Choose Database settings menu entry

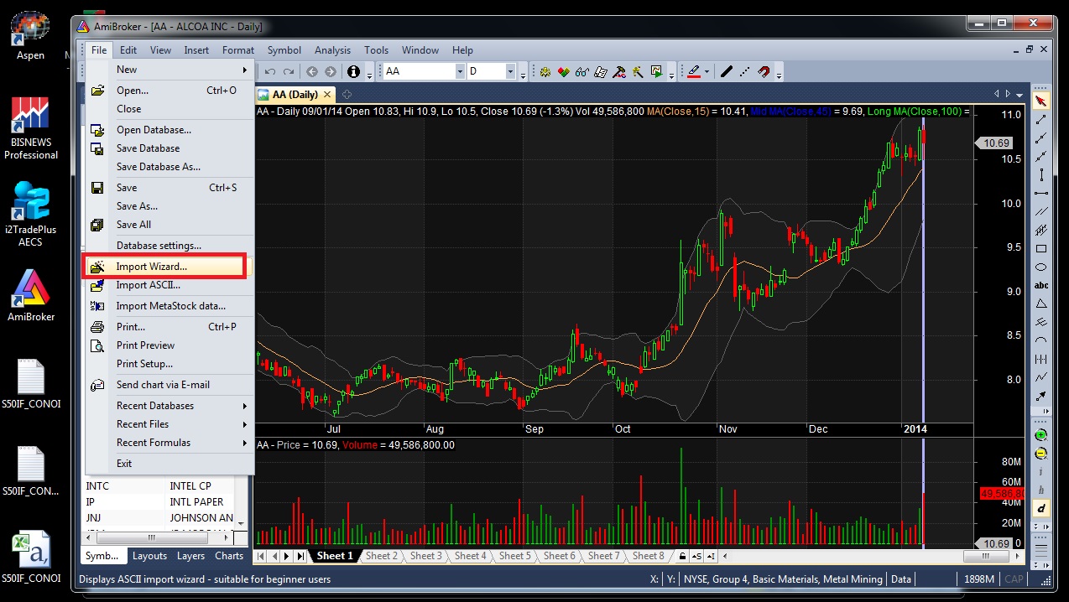pyautogui.click(x=169, y=246)
